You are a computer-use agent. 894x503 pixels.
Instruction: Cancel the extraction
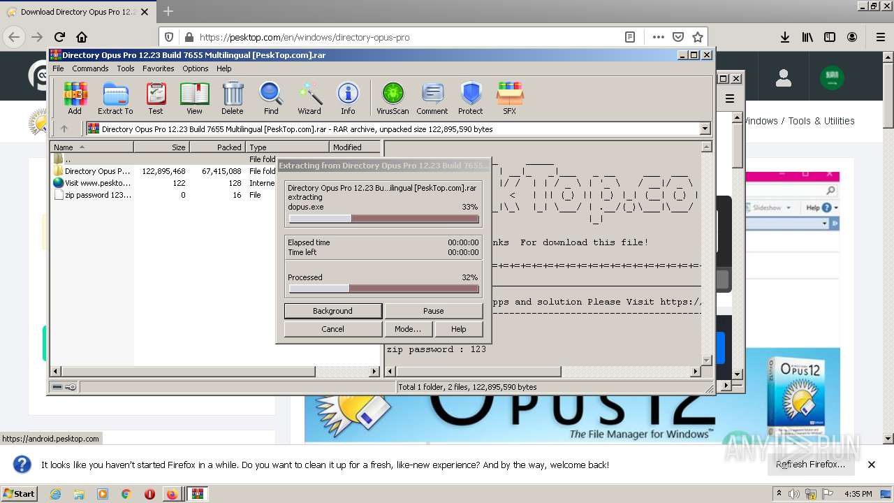click(x=333, y=329)
